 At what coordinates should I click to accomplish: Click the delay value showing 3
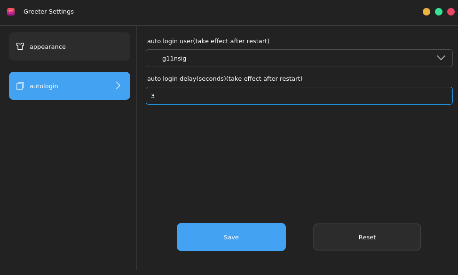click(153, 95)
